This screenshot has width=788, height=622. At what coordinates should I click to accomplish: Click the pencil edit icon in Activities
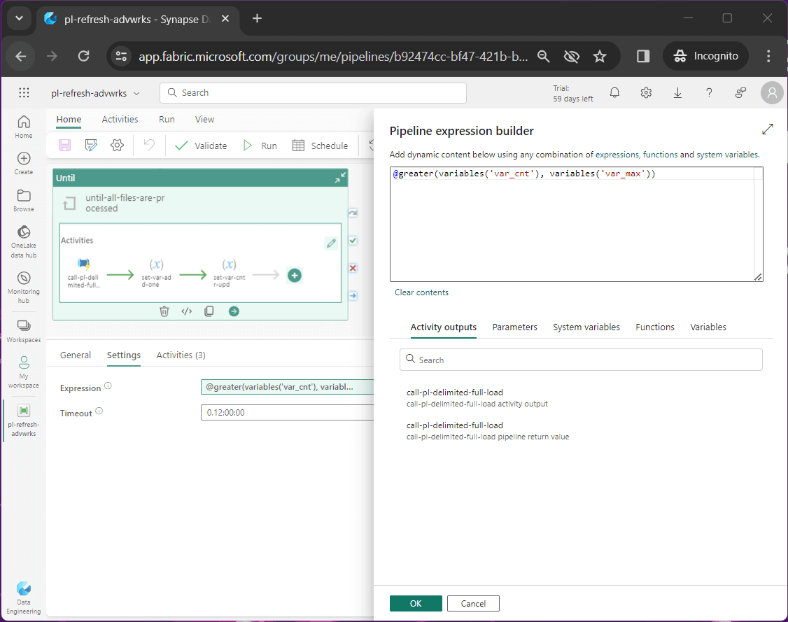pyautogui.click(x=331, y=243)
